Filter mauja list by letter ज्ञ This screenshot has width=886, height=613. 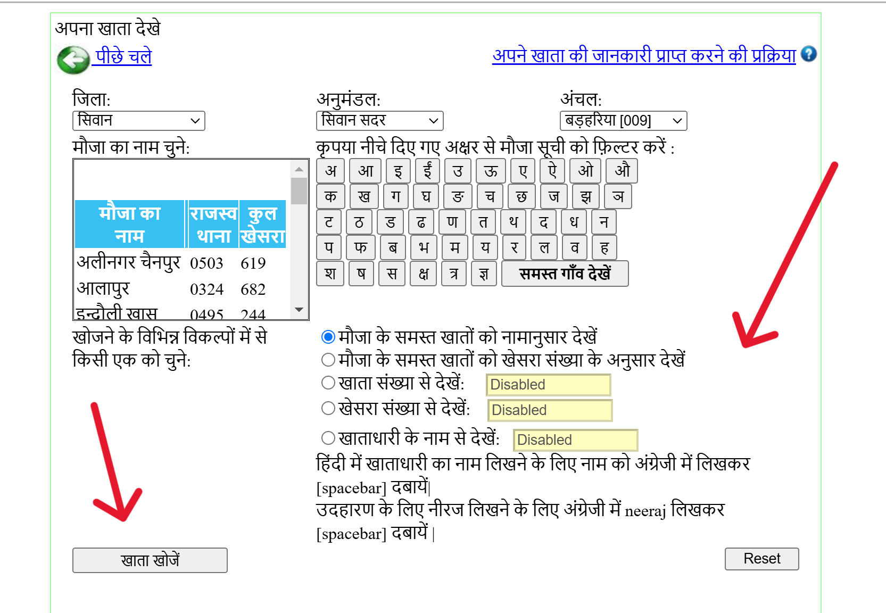point(483,274)
